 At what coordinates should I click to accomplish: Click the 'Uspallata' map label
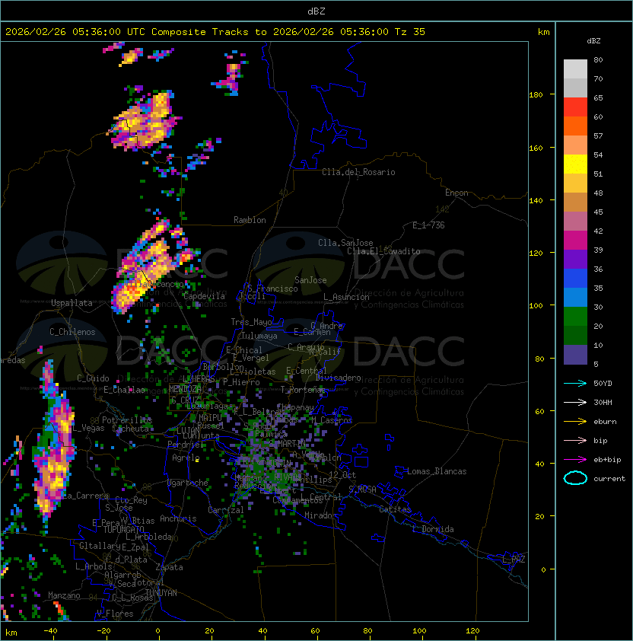(x=72, y=303)
